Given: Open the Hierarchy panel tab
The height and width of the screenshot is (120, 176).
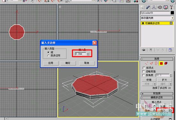Looking at the screenshot, I should [x=154, y=7].
